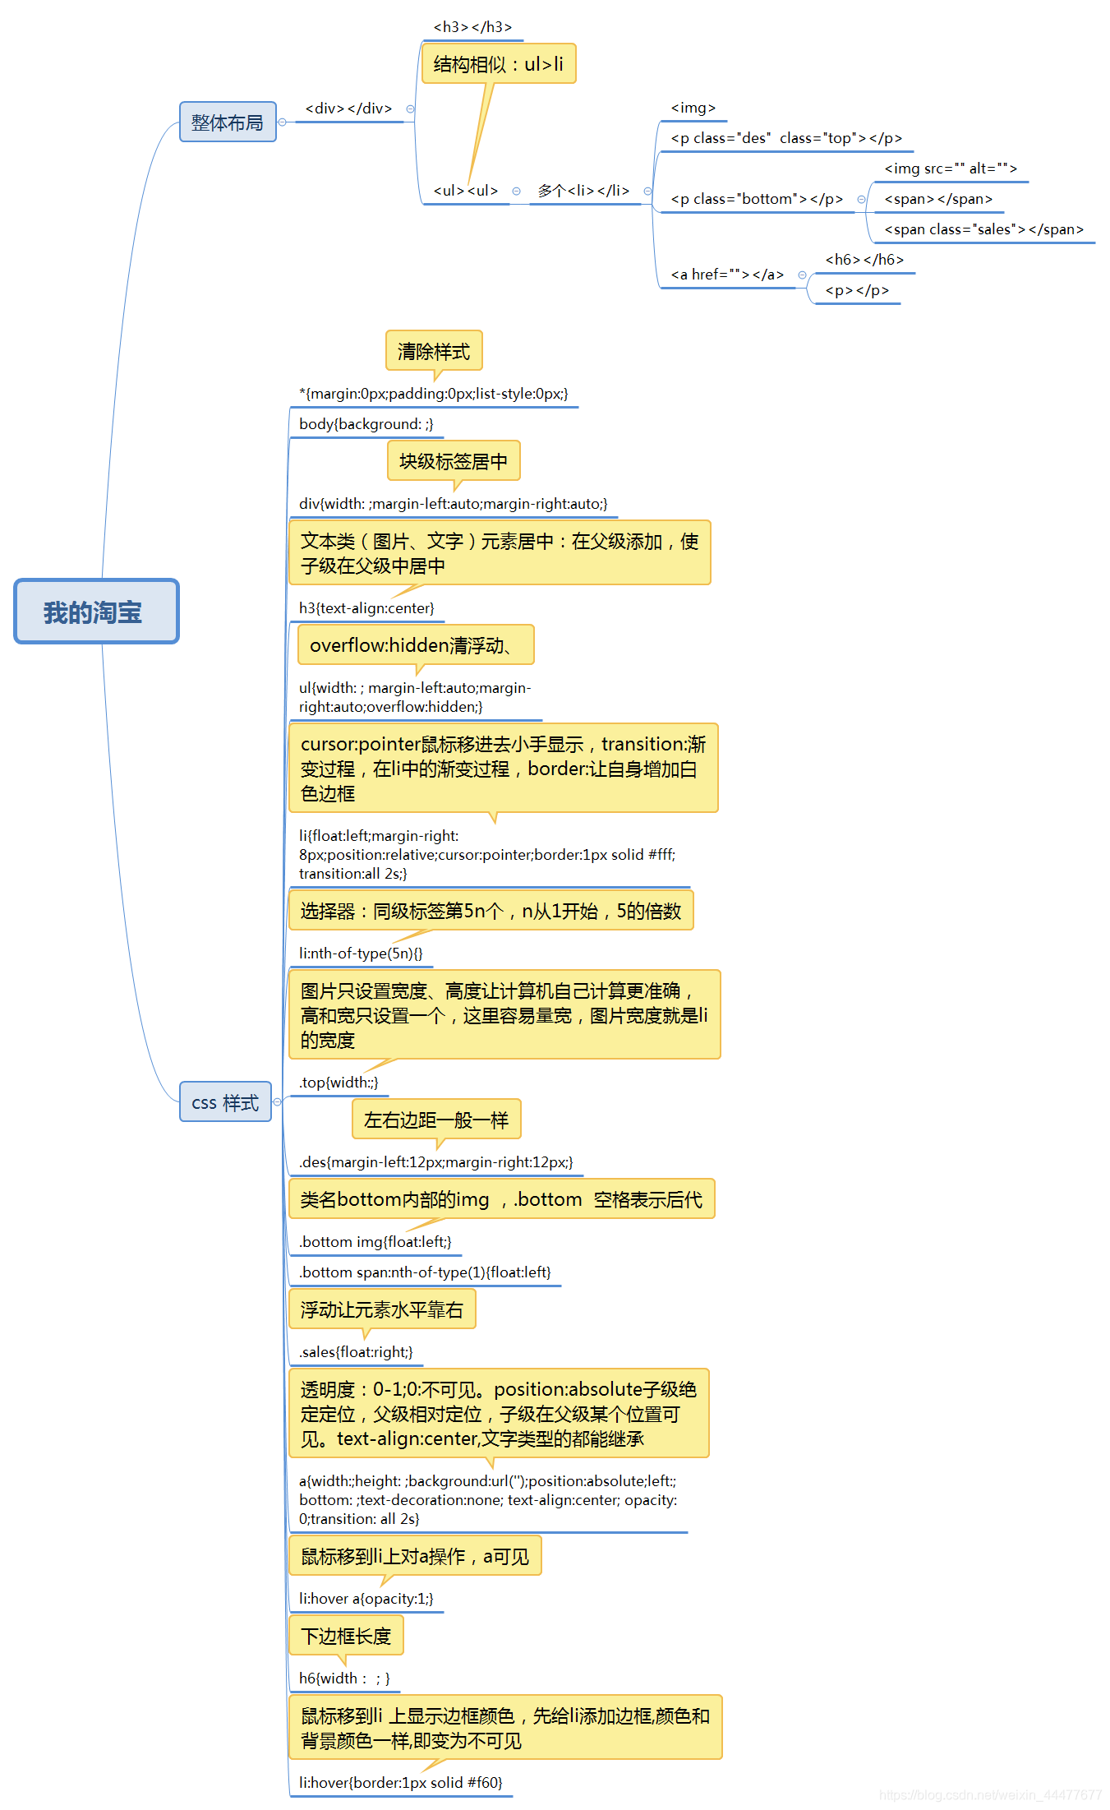Image resolution: width=1110 pixels, height=1810 pixels.
Task: Select the 整体布局 topic
Action: [228, 122]
